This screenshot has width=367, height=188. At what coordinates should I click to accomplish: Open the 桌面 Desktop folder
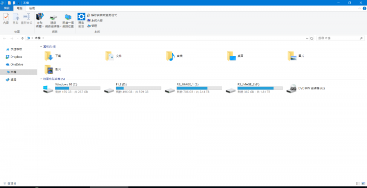coord(231,56)
